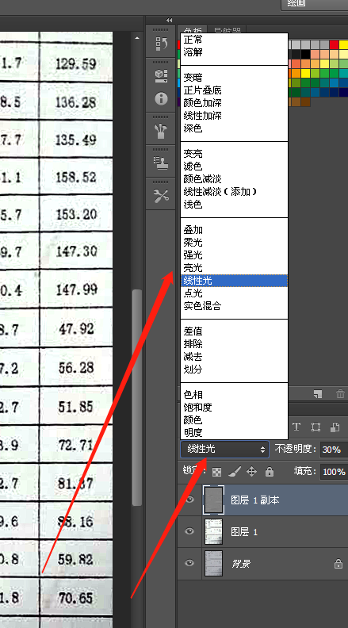Pick 划分 blend mode
This screenshot has width=348, height=628.
pyautogui.click(x=235, y=370)
